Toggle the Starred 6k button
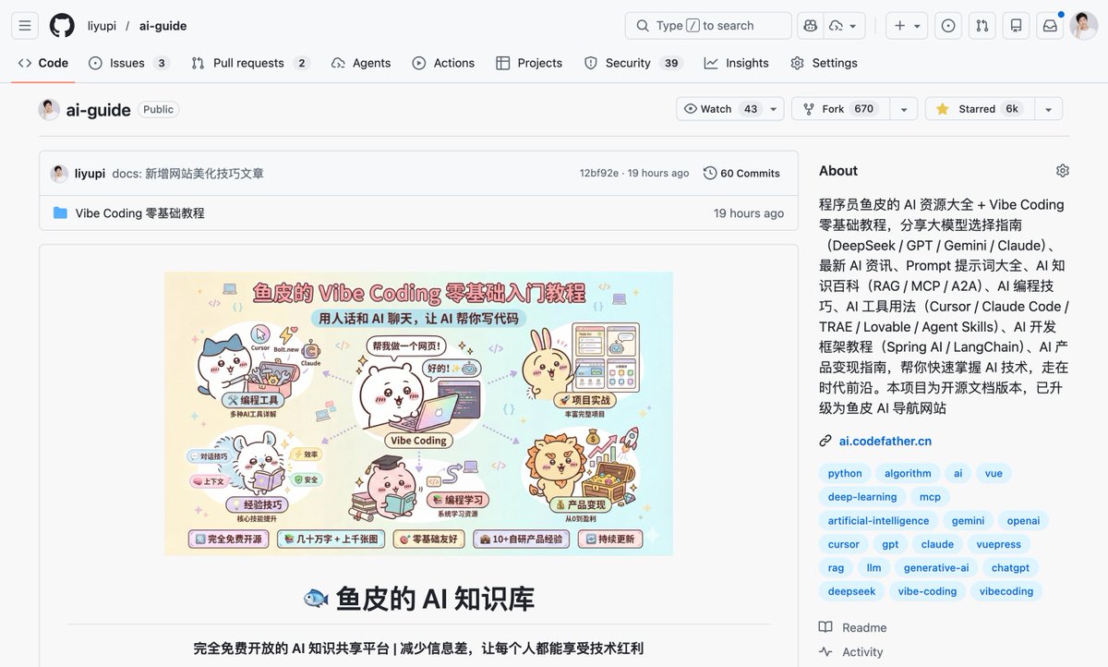The image size is (1108, 667). pos(978,109)
